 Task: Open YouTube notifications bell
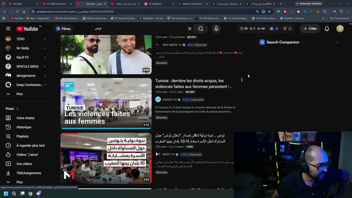coord(327,29)
